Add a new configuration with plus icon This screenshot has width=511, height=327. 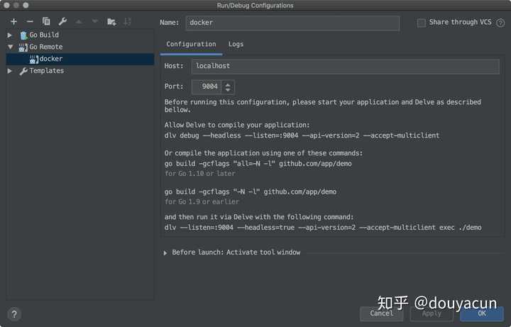coord(13,22)
